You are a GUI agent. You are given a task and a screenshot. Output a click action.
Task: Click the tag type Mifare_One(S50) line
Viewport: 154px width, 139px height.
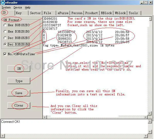tap(79, 45)
